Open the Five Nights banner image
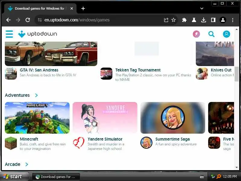Screen dimensions: 241x181 pyautogui.click(x=221, y=118)
